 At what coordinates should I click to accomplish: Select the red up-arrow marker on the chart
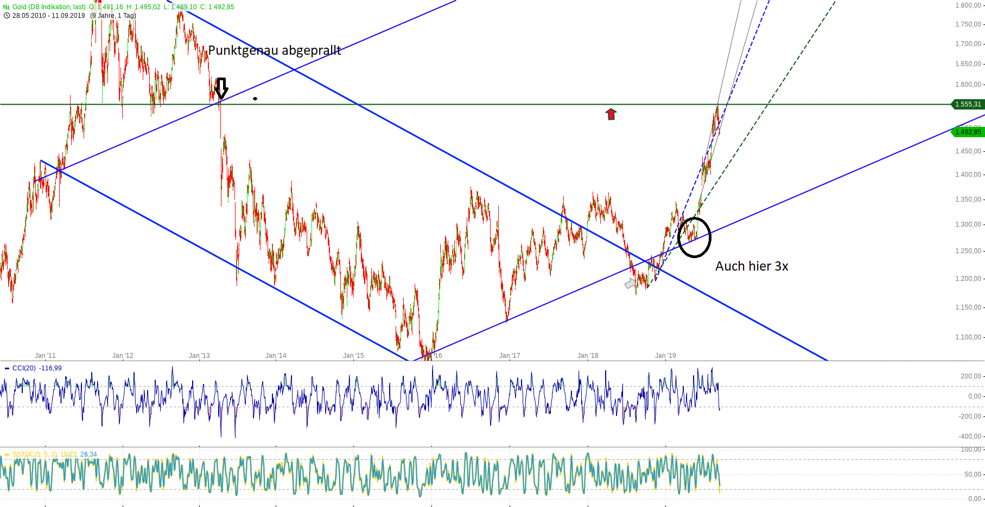click(611, 113)
